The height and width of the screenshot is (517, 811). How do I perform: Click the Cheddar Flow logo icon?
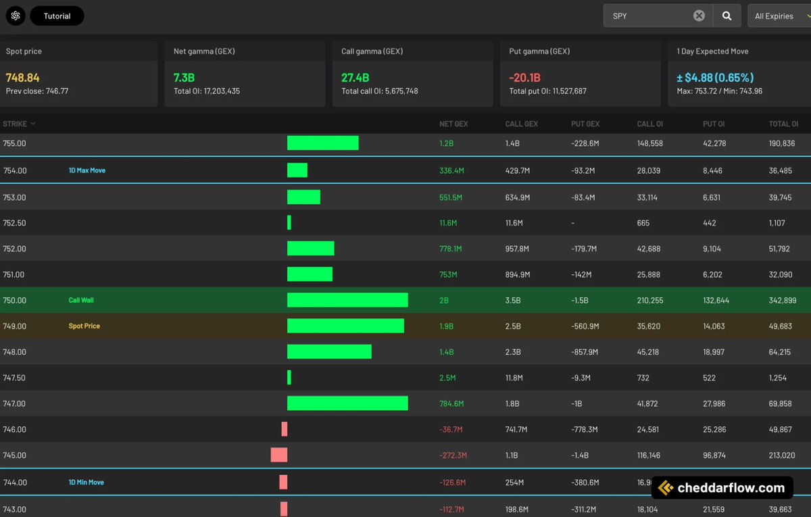pyautogui.click(x=16, y=16)
